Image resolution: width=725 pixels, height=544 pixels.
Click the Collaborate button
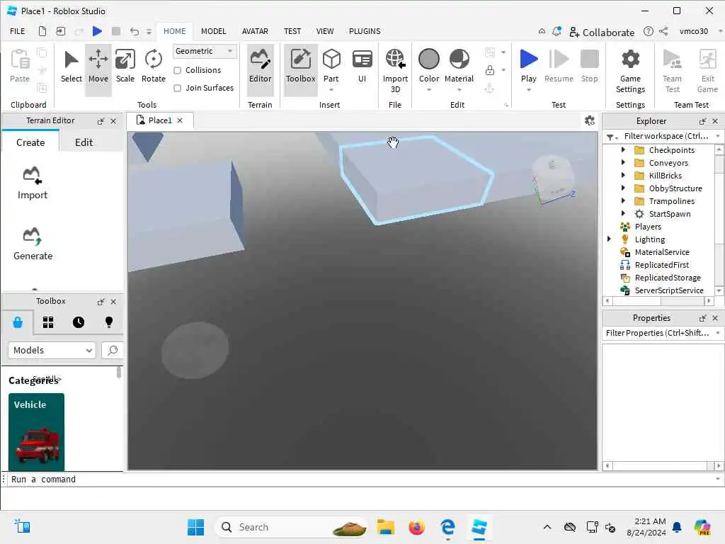coord(602,32)
